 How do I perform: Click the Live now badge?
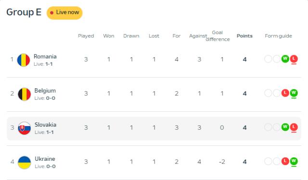[x=64, y=13]
